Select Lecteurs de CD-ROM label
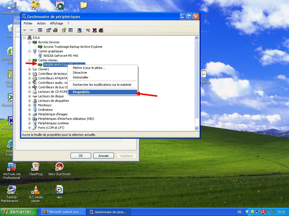Screen dimensions: 289x216 [x=53, y=92]
